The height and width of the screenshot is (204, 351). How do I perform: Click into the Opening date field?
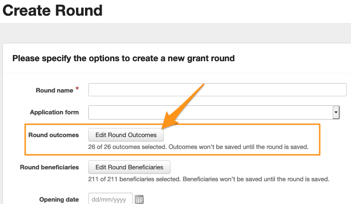pyautogui.click(x=110, y=200)
